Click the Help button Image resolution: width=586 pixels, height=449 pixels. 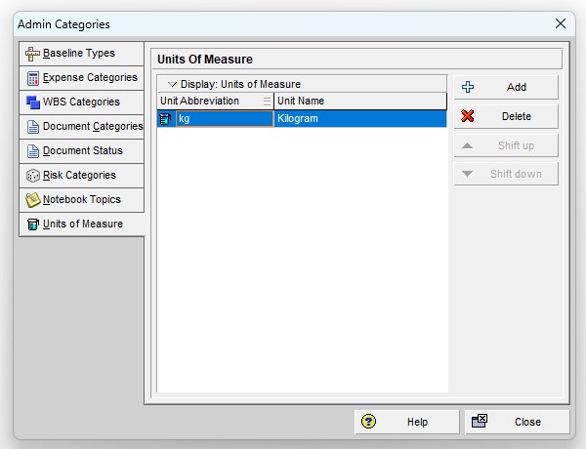tap(406, 422)
